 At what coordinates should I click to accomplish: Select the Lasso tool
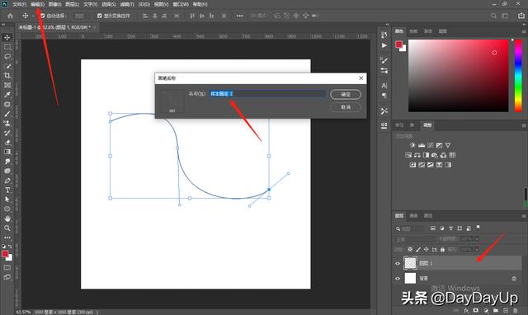click(7, 57)
